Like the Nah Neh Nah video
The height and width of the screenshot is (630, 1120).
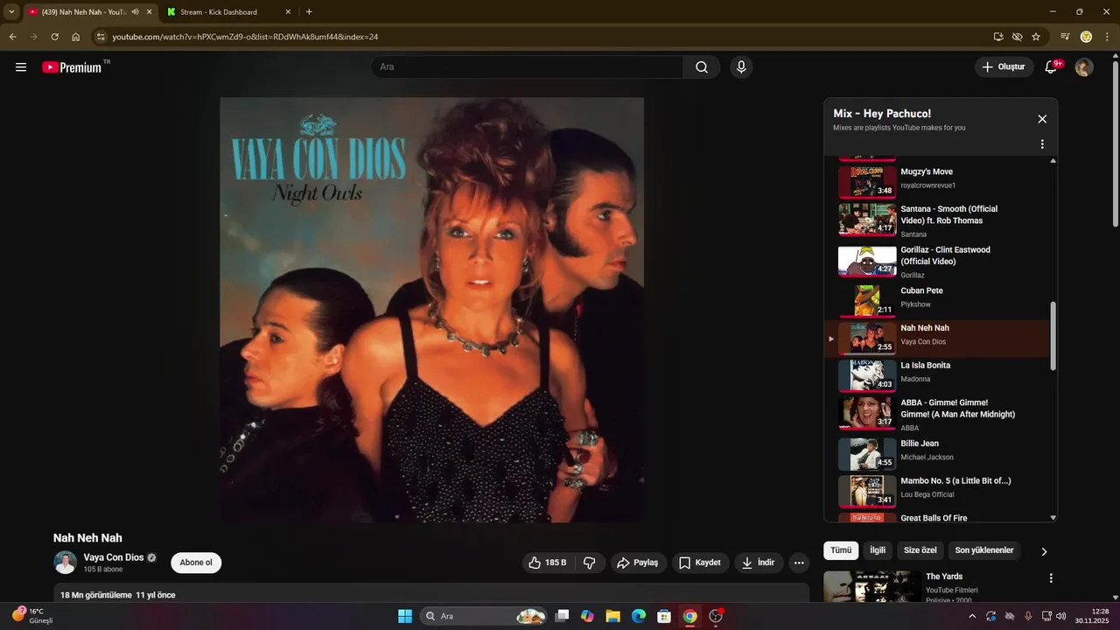(x=548, y=563)
